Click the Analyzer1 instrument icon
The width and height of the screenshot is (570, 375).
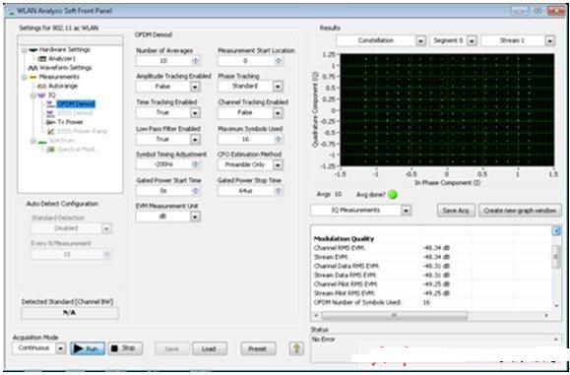coord(42,58)
